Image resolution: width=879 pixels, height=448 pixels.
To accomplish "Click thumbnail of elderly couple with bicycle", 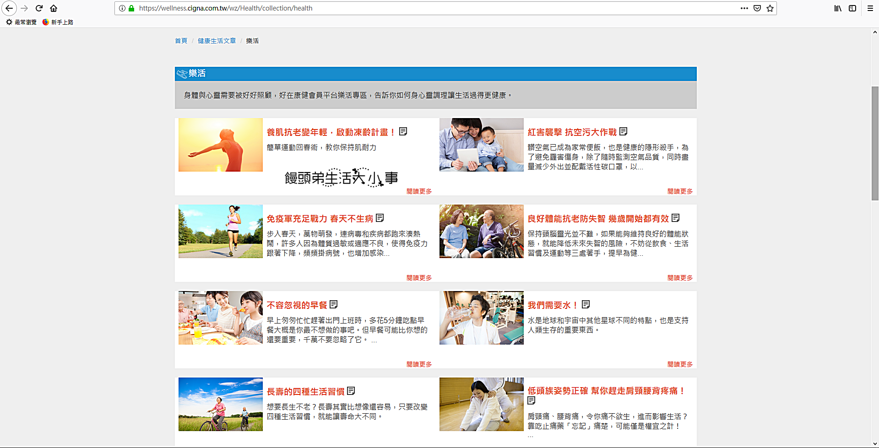I will (x=482, y=232).
